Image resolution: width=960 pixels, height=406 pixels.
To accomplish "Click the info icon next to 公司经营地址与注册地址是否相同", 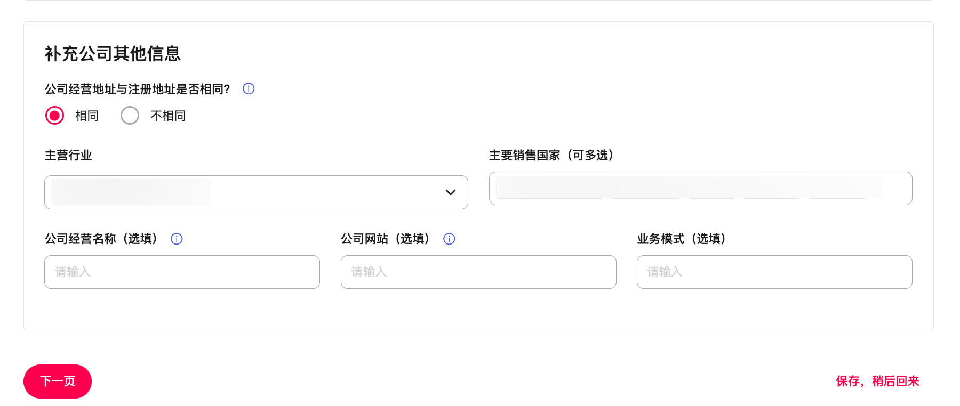I will tap(248, 89).
